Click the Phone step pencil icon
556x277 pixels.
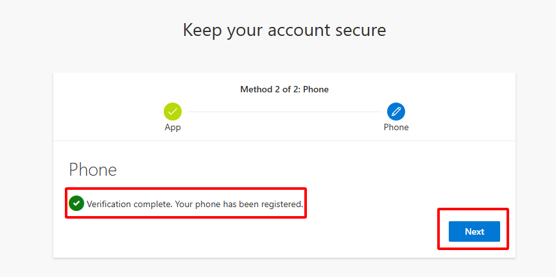point(396,112)
